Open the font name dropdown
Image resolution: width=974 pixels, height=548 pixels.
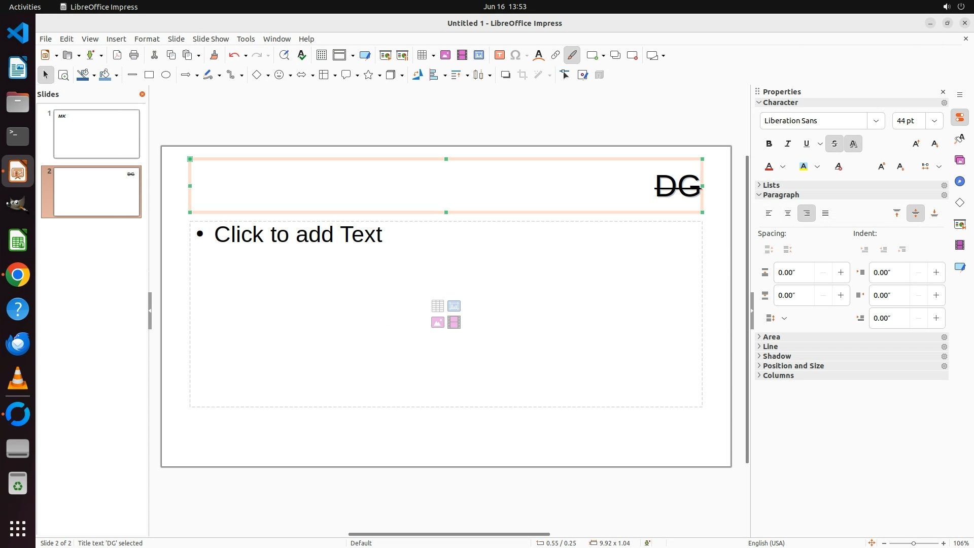(876, 121)
